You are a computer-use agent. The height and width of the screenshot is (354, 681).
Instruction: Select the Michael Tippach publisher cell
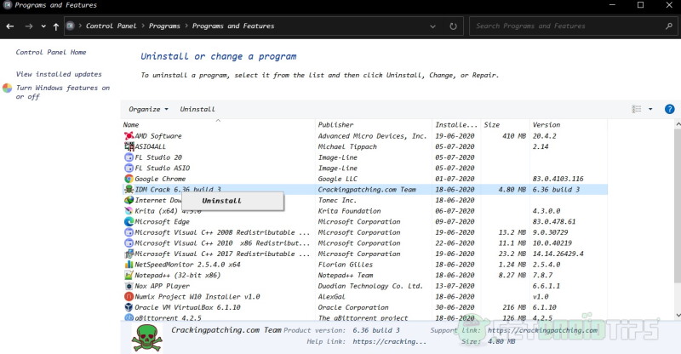[347, 146]
